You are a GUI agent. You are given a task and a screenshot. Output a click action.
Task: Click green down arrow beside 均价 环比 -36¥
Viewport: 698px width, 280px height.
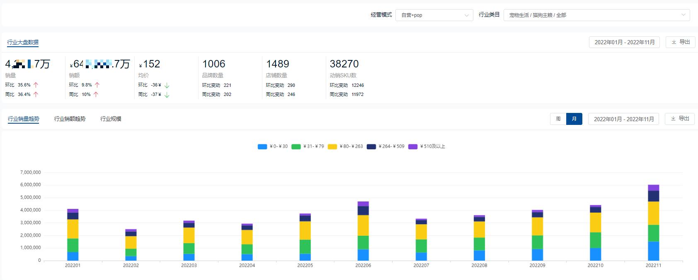[x=167, y=85]
